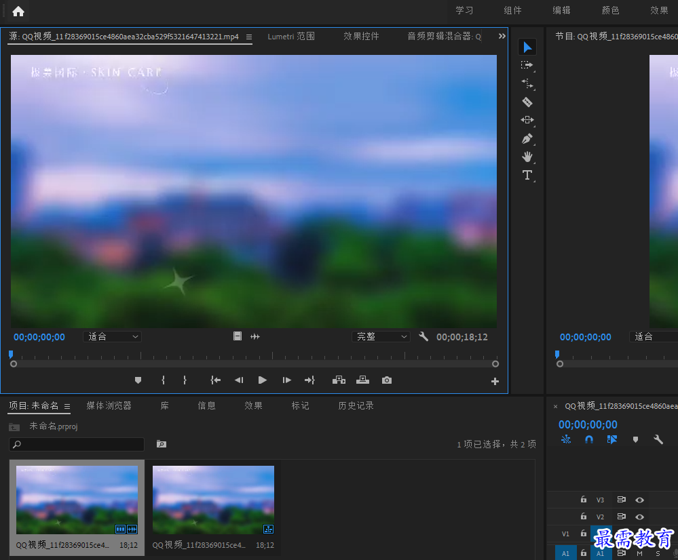678x560 pixels.
Task: Step back one frame in Source monitor
Action: [239, 380]
